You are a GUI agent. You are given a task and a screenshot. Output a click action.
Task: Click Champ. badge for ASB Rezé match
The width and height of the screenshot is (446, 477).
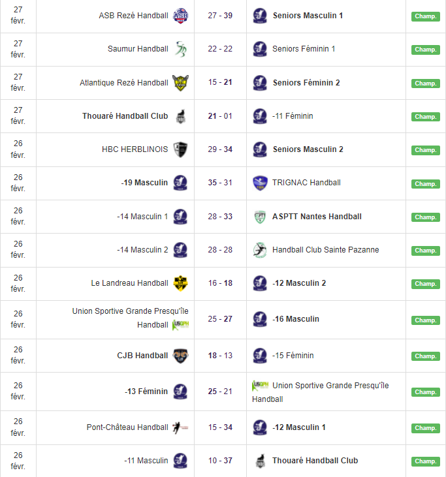click(425, 16)
